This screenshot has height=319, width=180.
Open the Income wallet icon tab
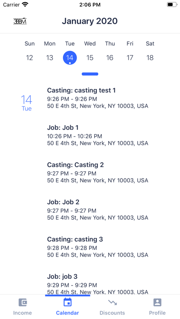[x=22, y=302]
